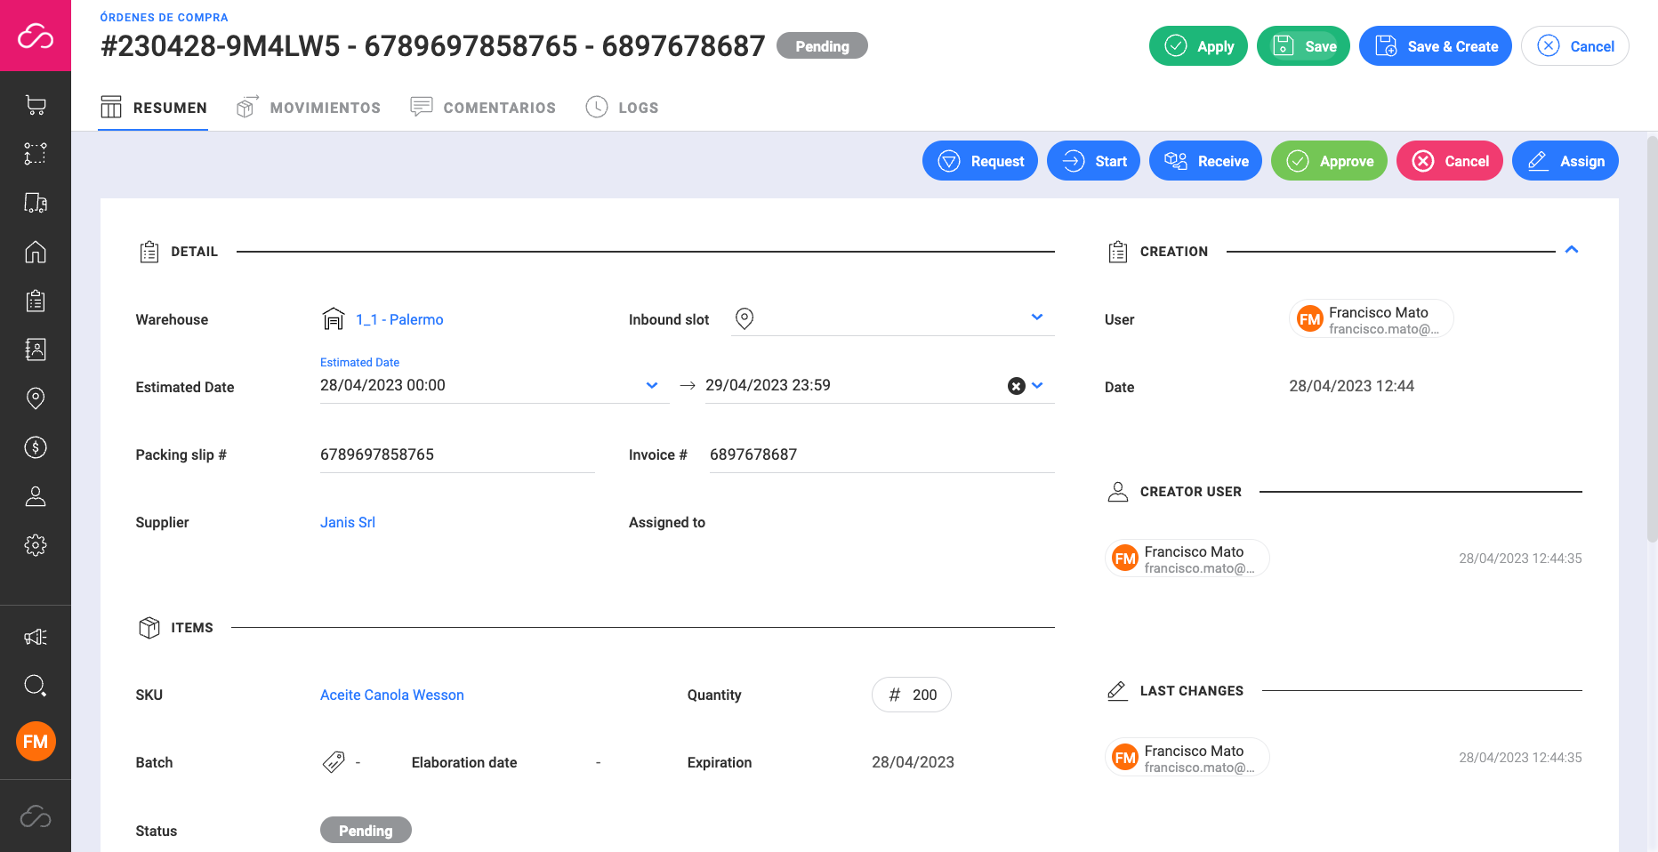The height and width of the screenshot is (852, 1658).
Task: Open the clipboard list sidebar icon
Action: (36, 301)
